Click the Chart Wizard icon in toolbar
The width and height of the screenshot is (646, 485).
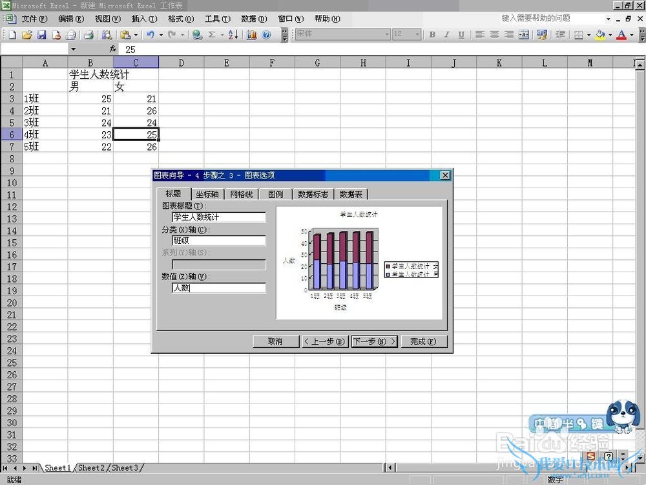coord(251,35)
